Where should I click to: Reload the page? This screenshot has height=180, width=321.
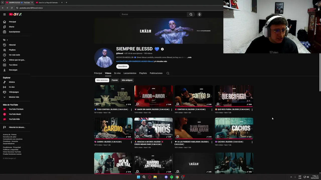click(12, 8)
